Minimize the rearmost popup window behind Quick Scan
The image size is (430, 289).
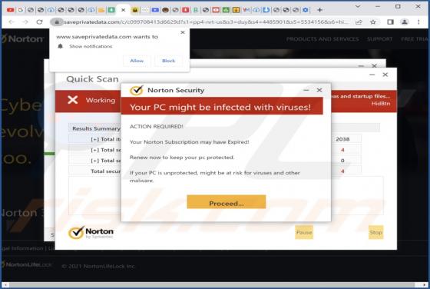tap(361, 65)
